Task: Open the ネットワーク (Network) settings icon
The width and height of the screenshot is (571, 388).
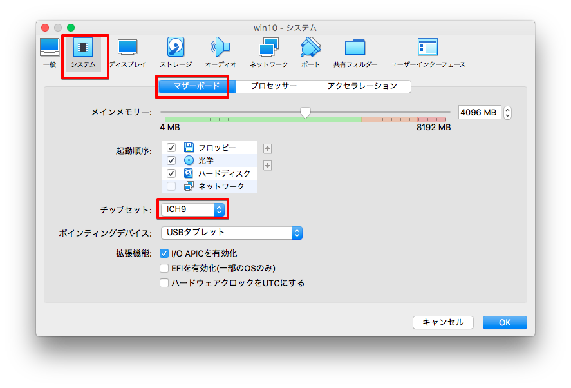Action: coord(268,53)
